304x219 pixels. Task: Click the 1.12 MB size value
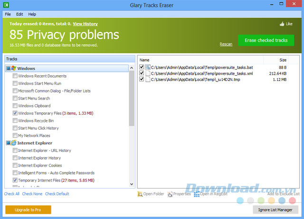(280, 80)
